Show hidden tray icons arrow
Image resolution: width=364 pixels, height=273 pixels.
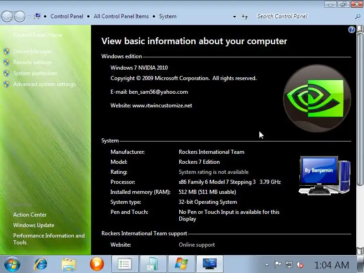click(x=267, y=264)
